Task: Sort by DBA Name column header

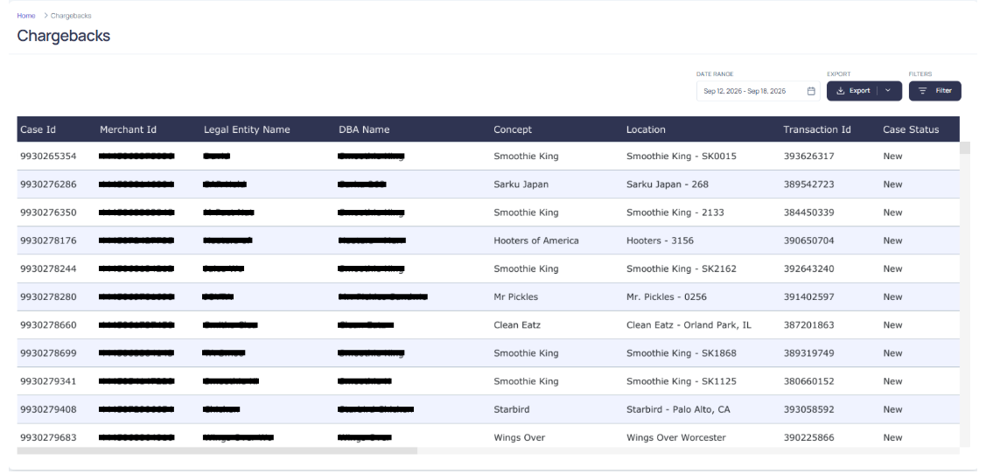Action: click(364, 129)
